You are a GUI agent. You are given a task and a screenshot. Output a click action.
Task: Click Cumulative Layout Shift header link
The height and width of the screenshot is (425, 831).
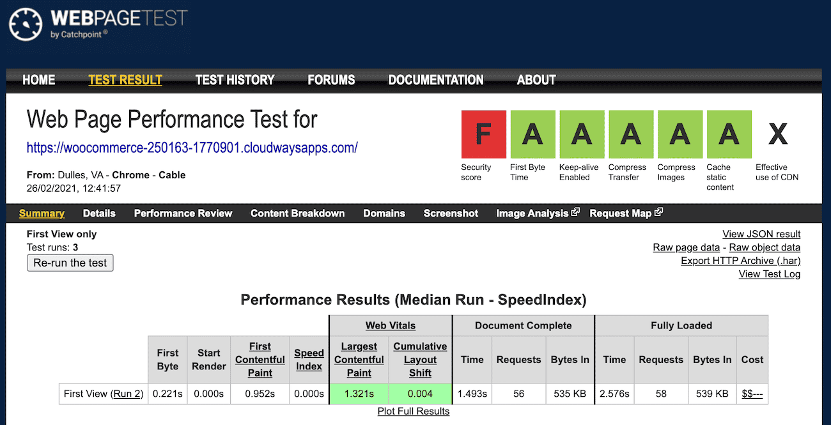420,360
